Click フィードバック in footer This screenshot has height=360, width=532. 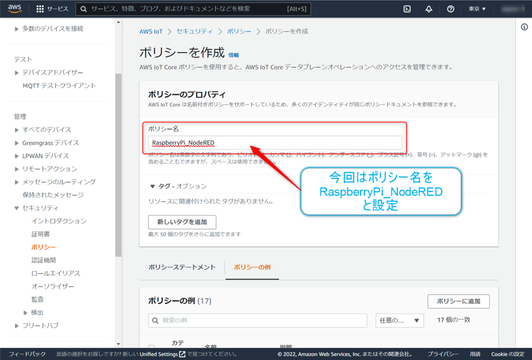[27, 354]
